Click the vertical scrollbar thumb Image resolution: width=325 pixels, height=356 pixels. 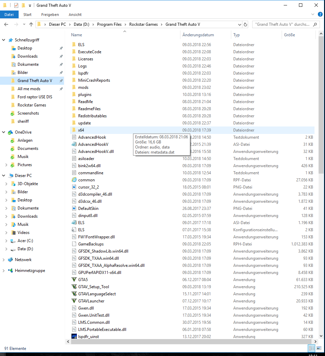pyautogui.click(x=321, y=105)
